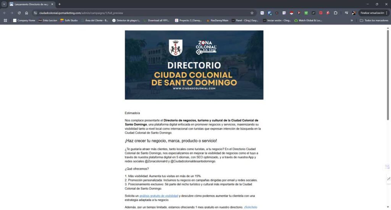Open the Download all YIFY bookmark
The height and width of the screenshot is (210, 391).
click(x=156, y=21)
